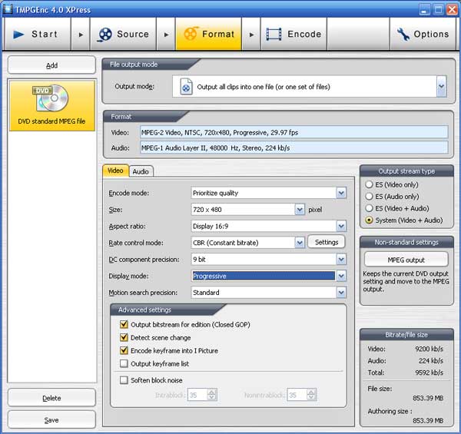Select the DVD standard MPEG file disc icon
Screen dimensions: 461x434
51,98
